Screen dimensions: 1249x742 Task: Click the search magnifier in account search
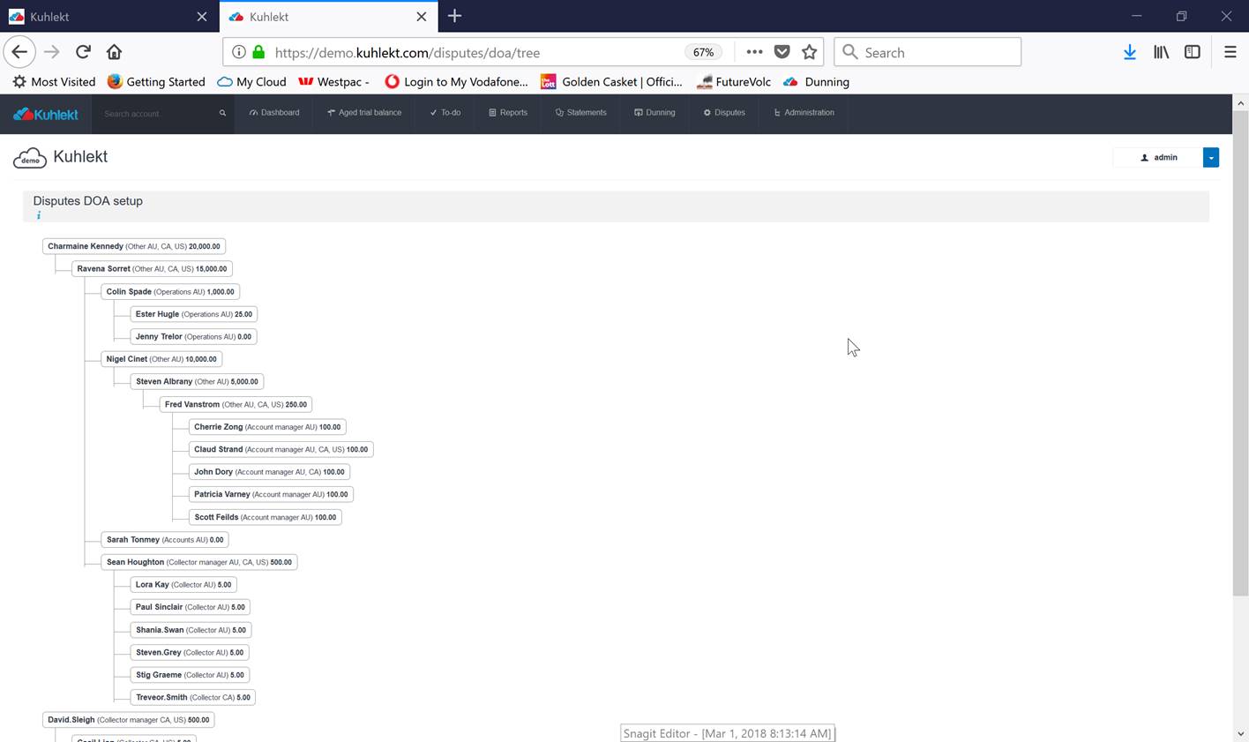coord(222,113)
